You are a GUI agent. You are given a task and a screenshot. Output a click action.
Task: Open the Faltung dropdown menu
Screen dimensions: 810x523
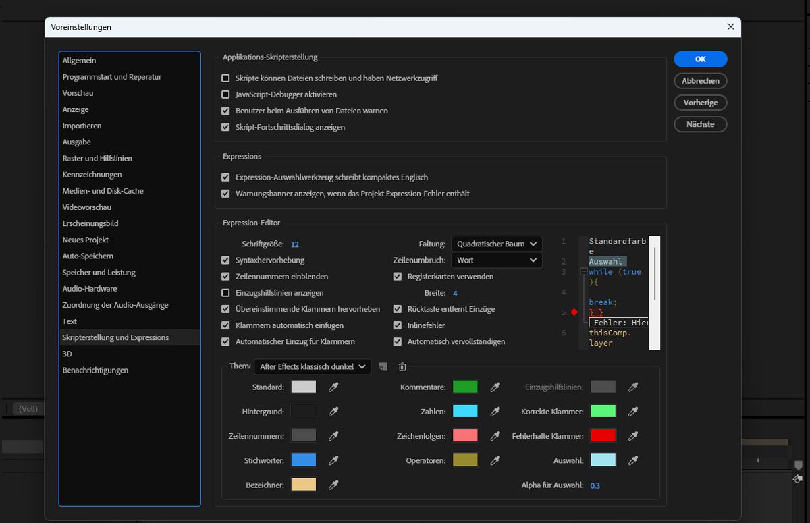[496, 244]
